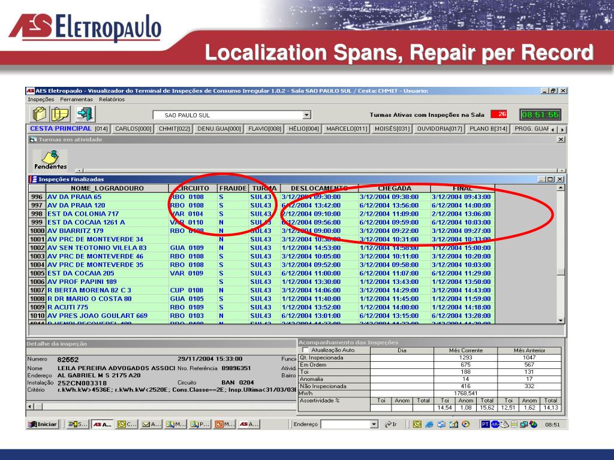This screenshot has width=614, height=460.
Task: Click the folder icon in the toolbar
Action: click(x=40, y=114)
